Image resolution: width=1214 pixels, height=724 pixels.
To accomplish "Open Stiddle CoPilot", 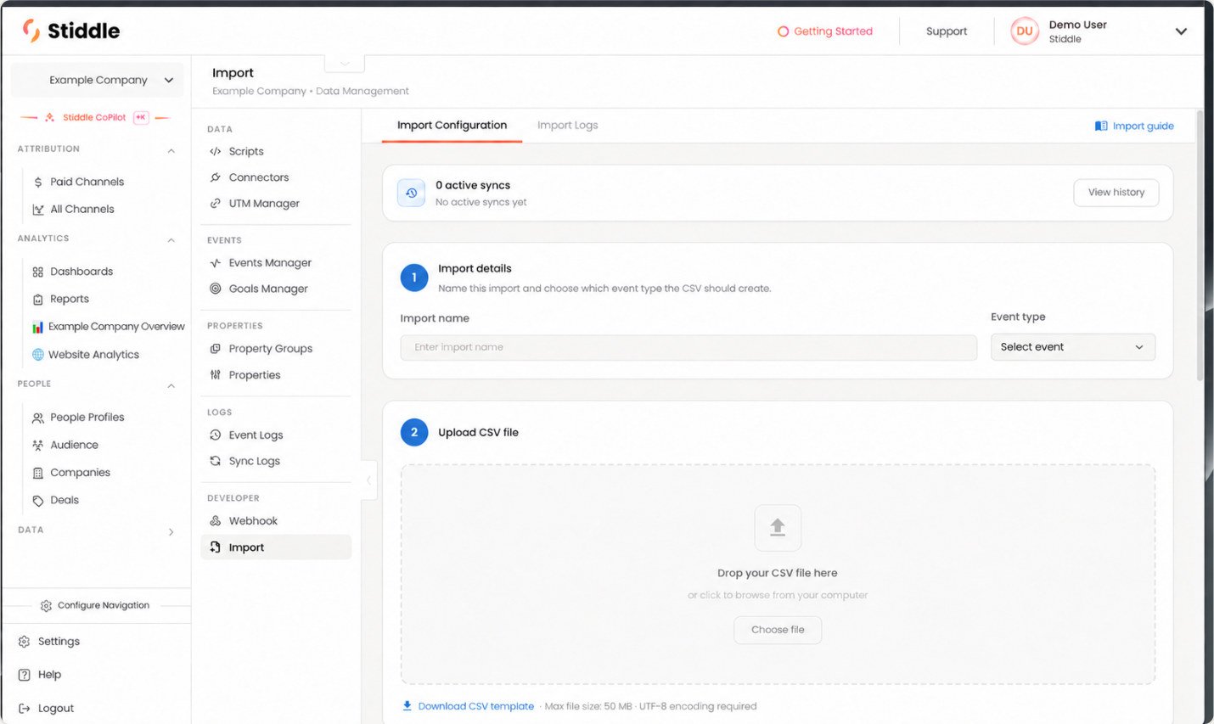I will point(94,118).
